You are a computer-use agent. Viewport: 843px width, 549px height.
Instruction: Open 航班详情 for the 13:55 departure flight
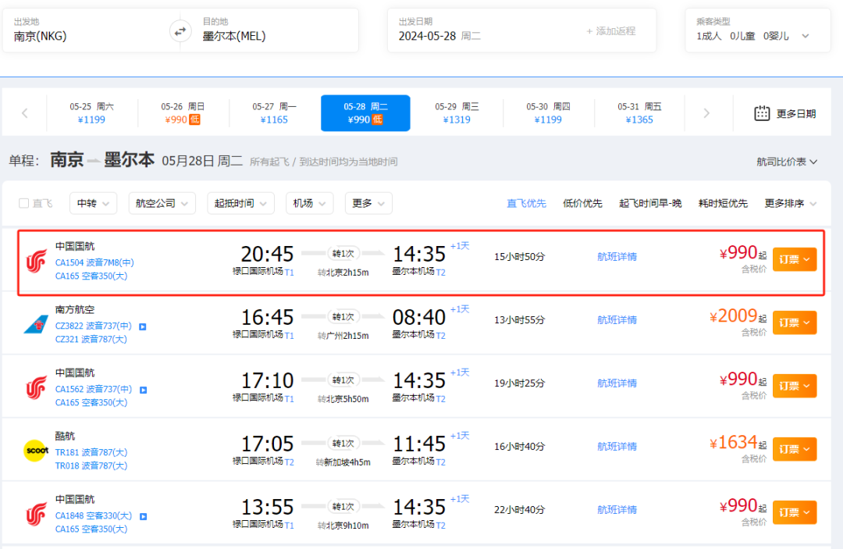pos(617,510)
